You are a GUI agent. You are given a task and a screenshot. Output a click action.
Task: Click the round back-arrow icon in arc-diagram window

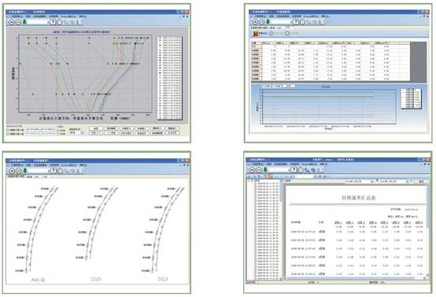click(12, 171)
